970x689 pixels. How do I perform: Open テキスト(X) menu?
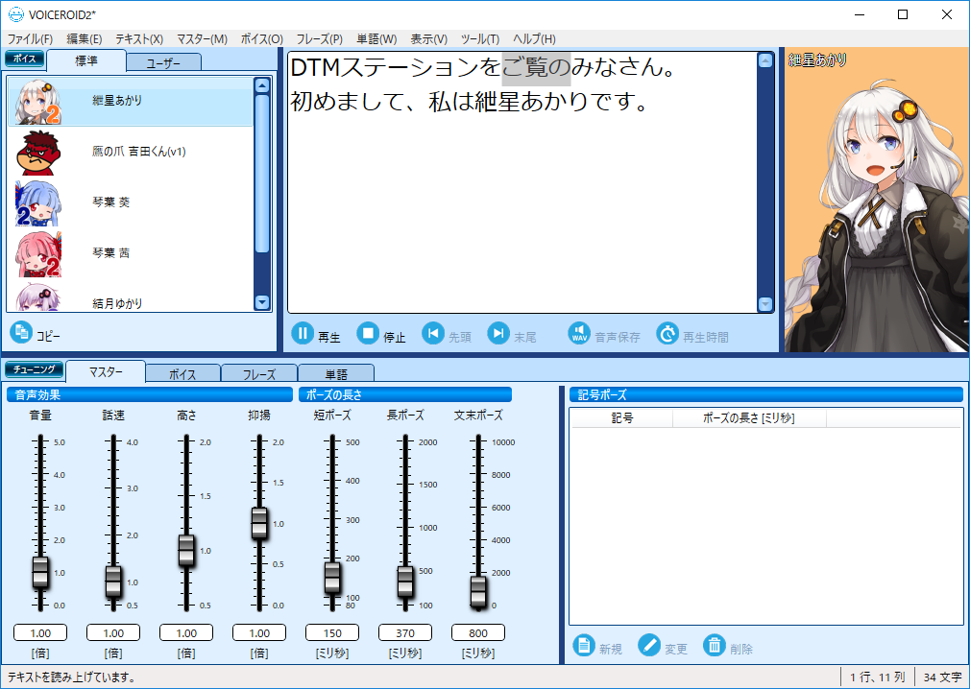pyautogui.click(x=139, y=39)
